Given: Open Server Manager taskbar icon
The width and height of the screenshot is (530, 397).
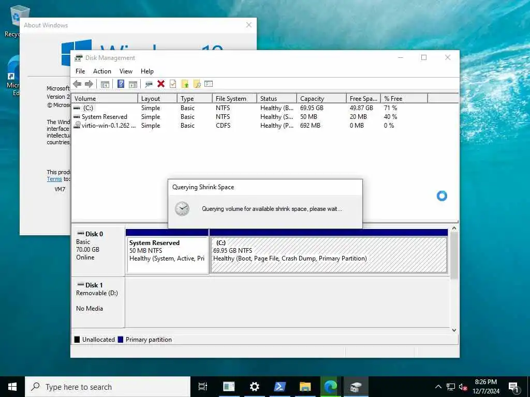Looking at the screenshot, I should pyautogui.click(x=229, y=387).
